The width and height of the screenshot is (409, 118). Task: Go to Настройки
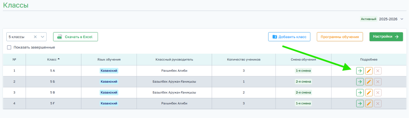coord(386,37)
